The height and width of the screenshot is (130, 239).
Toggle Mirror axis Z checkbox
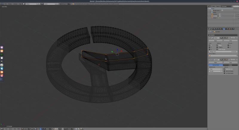pos(210,49)
